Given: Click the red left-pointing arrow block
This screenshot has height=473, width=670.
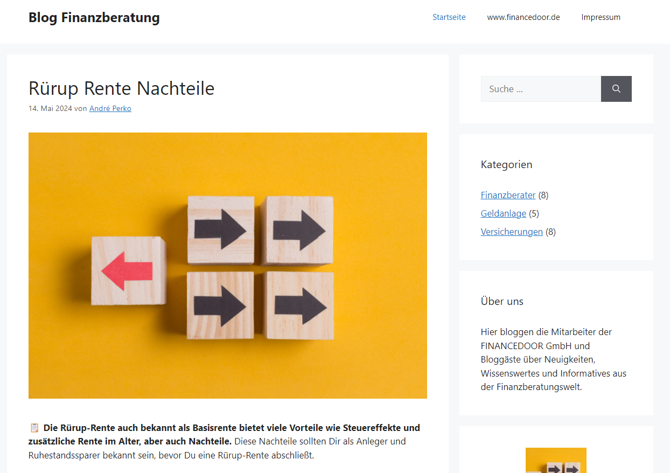Looking at the screenshot, I should click(x=128, y=270).
